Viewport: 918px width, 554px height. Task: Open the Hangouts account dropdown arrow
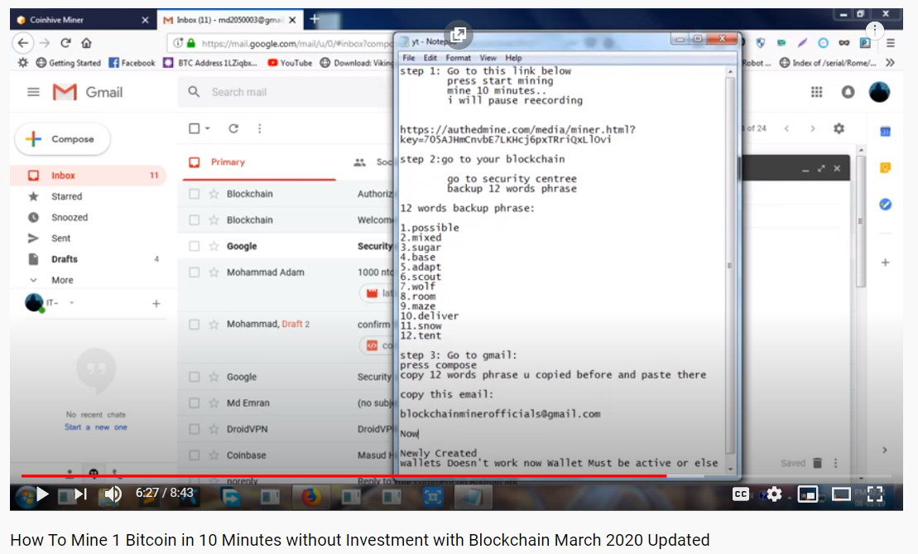click(x=71, y=303)
